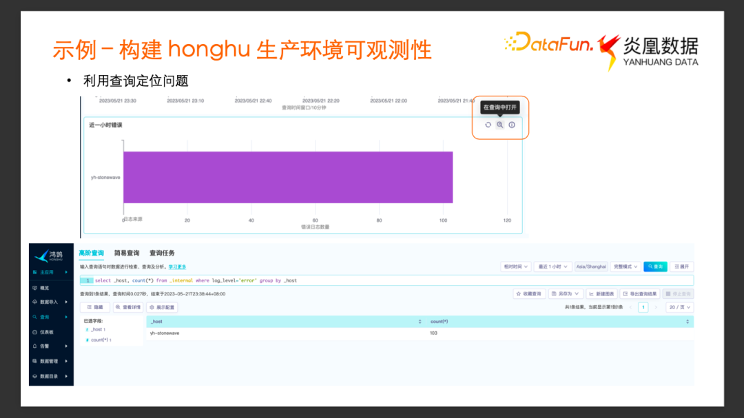This screenshot has width=744, height=418.
Task: Go to previous results page arrow
Action: pos(630,307)
